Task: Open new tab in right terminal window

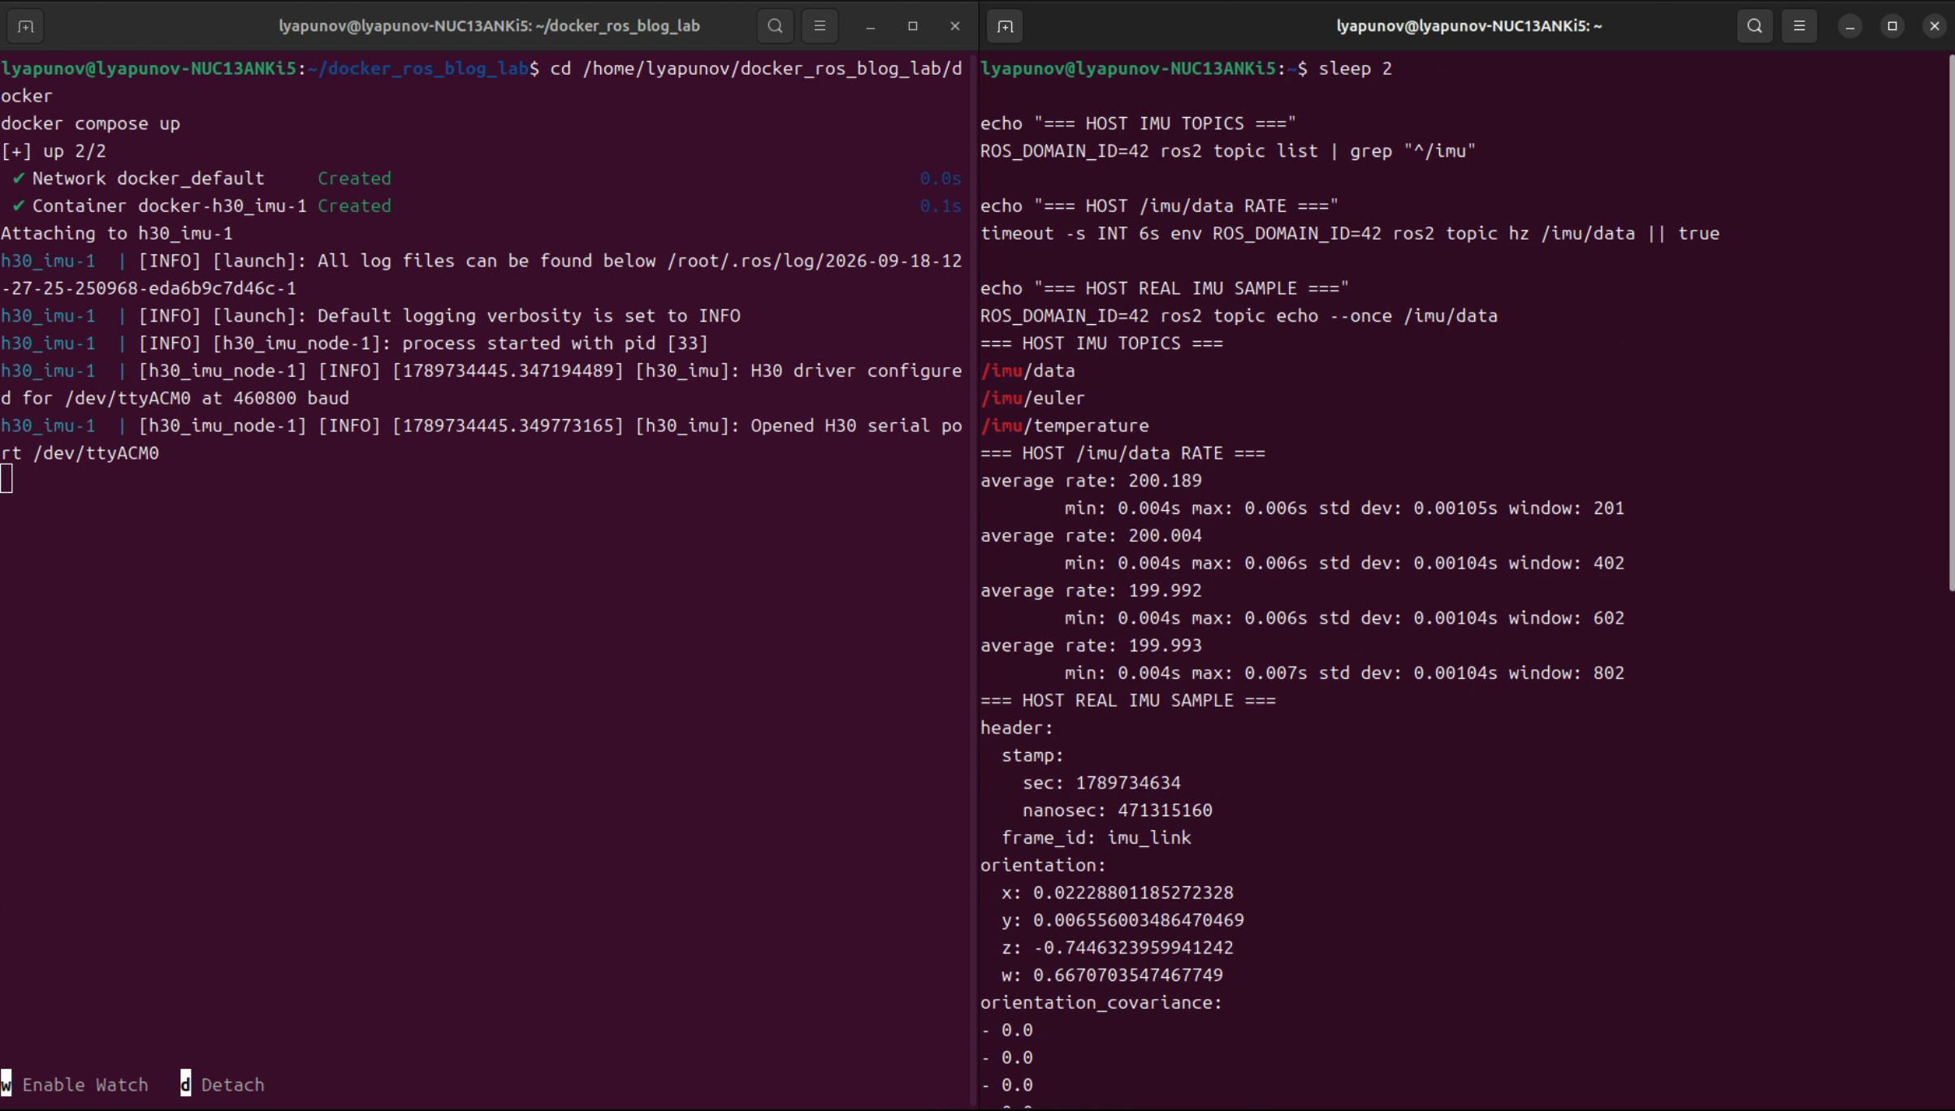Action: pos(1005,26)
